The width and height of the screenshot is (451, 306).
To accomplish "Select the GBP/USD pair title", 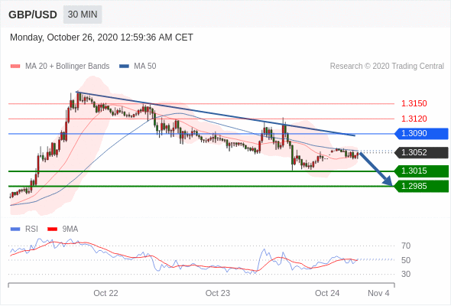I will click(33, 15).
